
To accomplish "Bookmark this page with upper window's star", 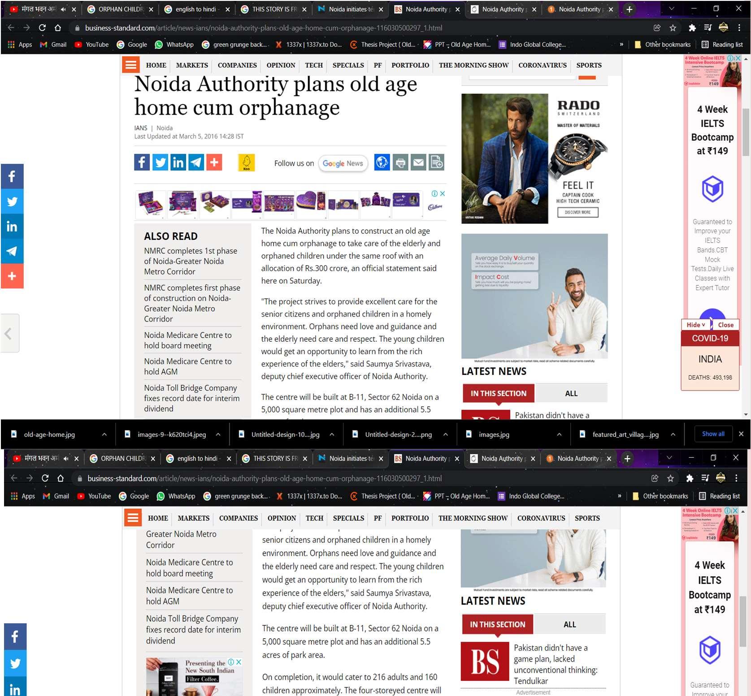I will [x=673, y=28].
